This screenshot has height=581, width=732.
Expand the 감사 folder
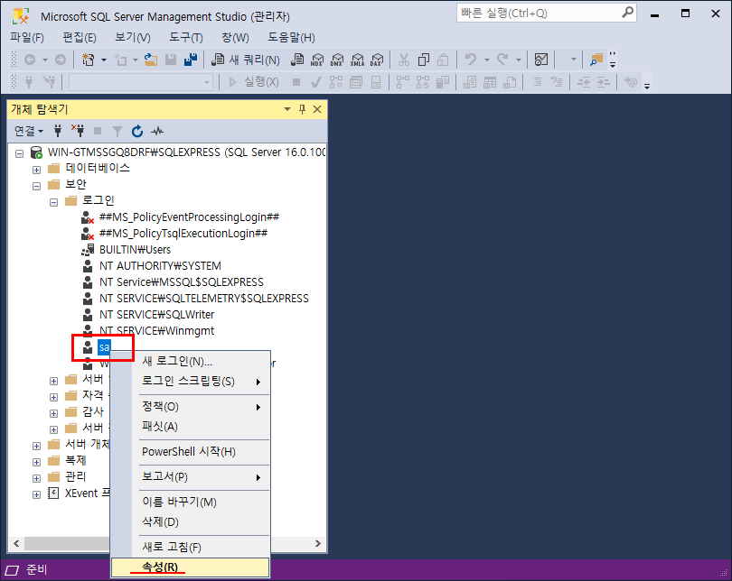click(53, 413)
